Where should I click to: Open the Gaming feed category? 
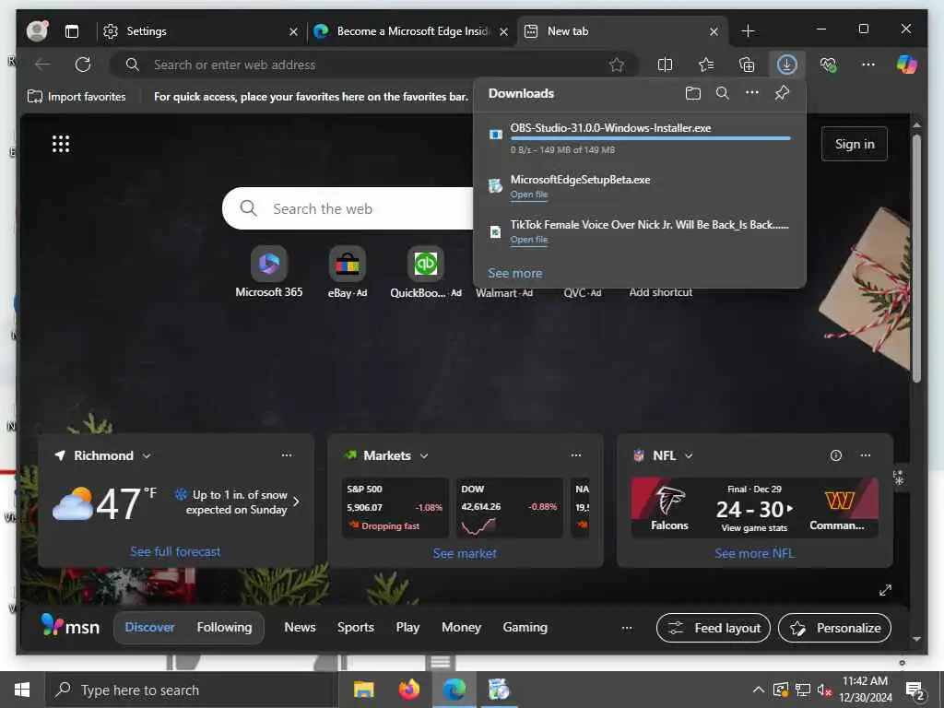pyautogui.click(x=525, y=627)
